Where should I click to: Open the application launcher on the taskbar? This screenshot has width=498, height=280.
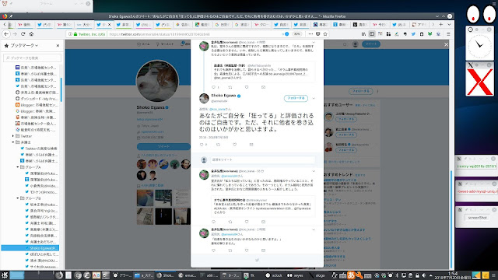(x=4, y=275)
